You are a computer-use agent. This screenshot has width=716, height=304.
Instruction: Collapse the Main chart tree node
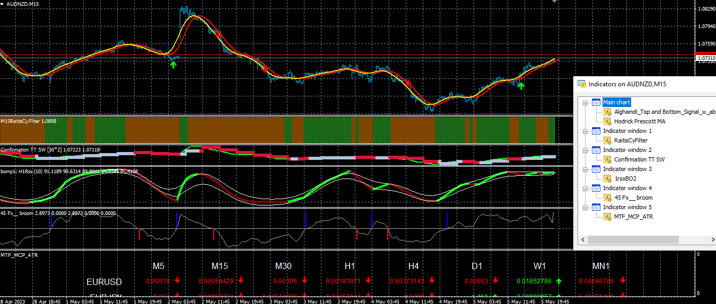click(x=586, y=102)
